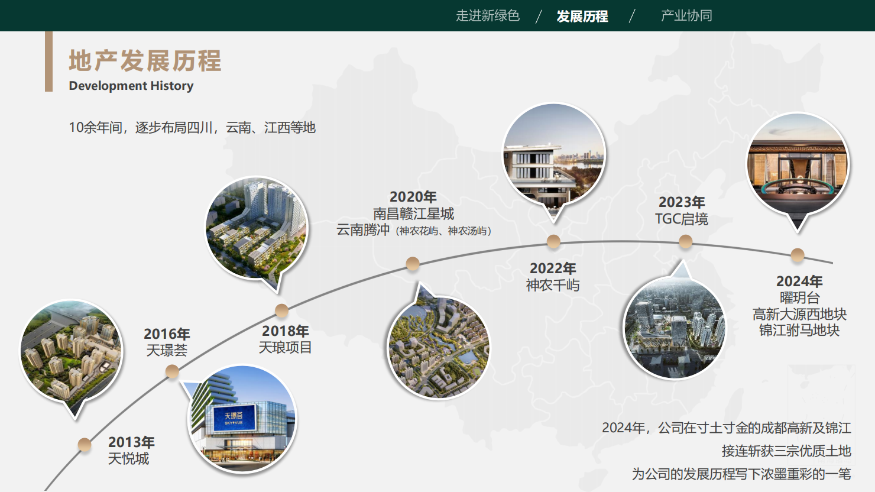Click the 高新大源西地块 text label
This screenshot has height=492, width=875.
(799, 314)
